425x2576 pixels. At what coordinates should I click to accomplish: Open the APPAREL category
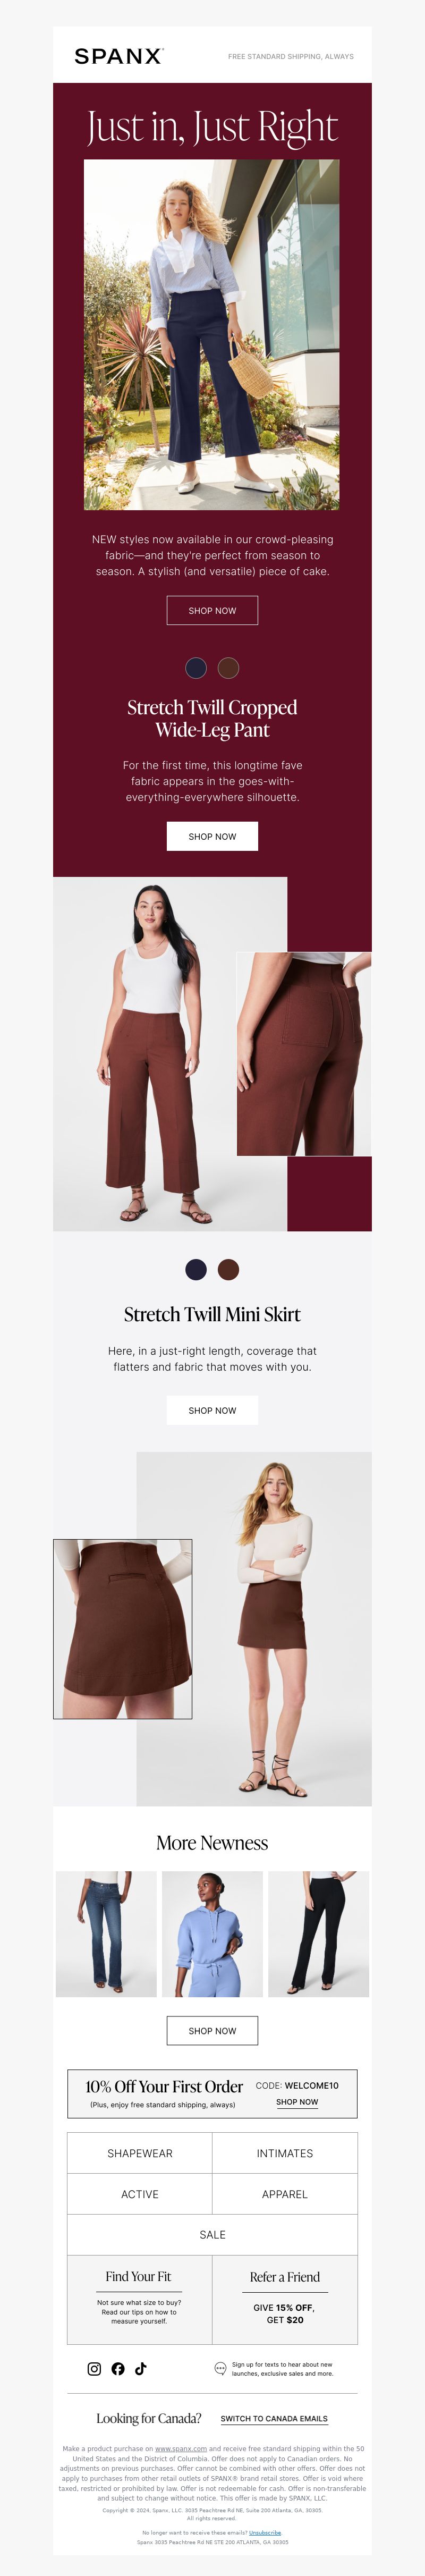tap(285, 2194)
